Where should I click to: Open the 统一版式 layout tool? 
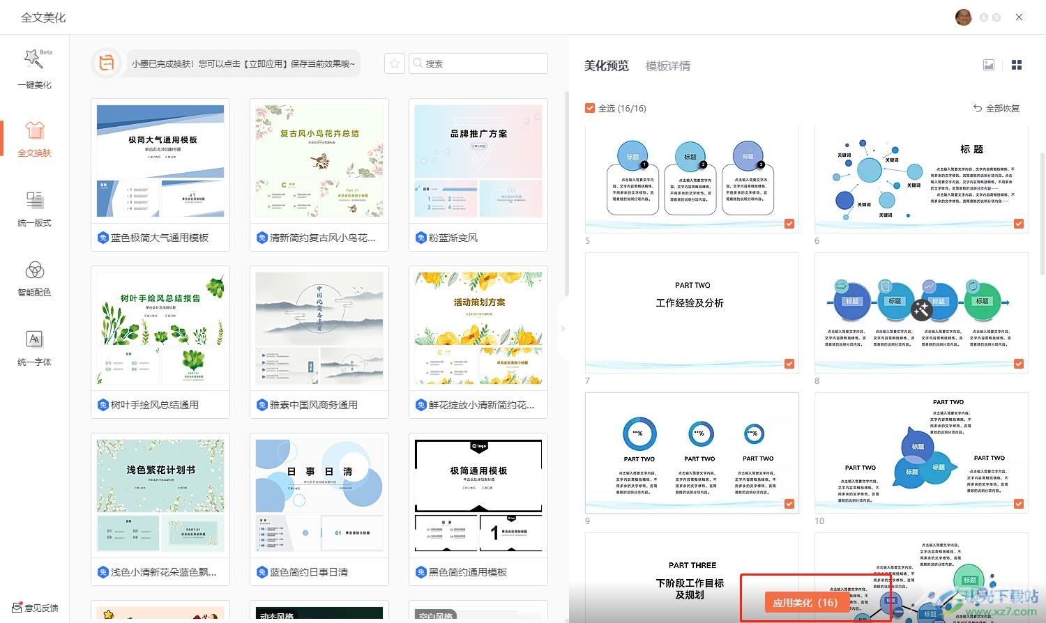34,200
